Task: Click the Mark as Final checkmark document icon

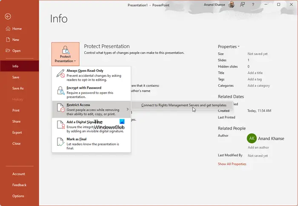Action: point(60,142)
